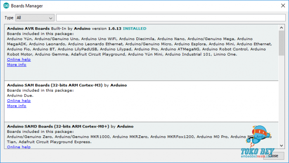Image resolution: width=289 pixels, height=163 pixels.
Task: Select the Arduino SAMD Boards package title
Action: [58, 127]
